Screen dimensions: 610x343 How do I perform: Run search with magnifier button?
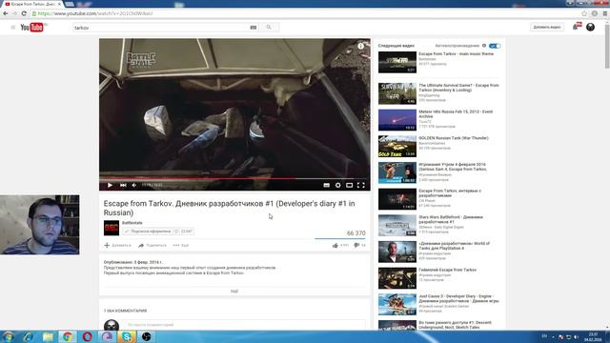269,28
